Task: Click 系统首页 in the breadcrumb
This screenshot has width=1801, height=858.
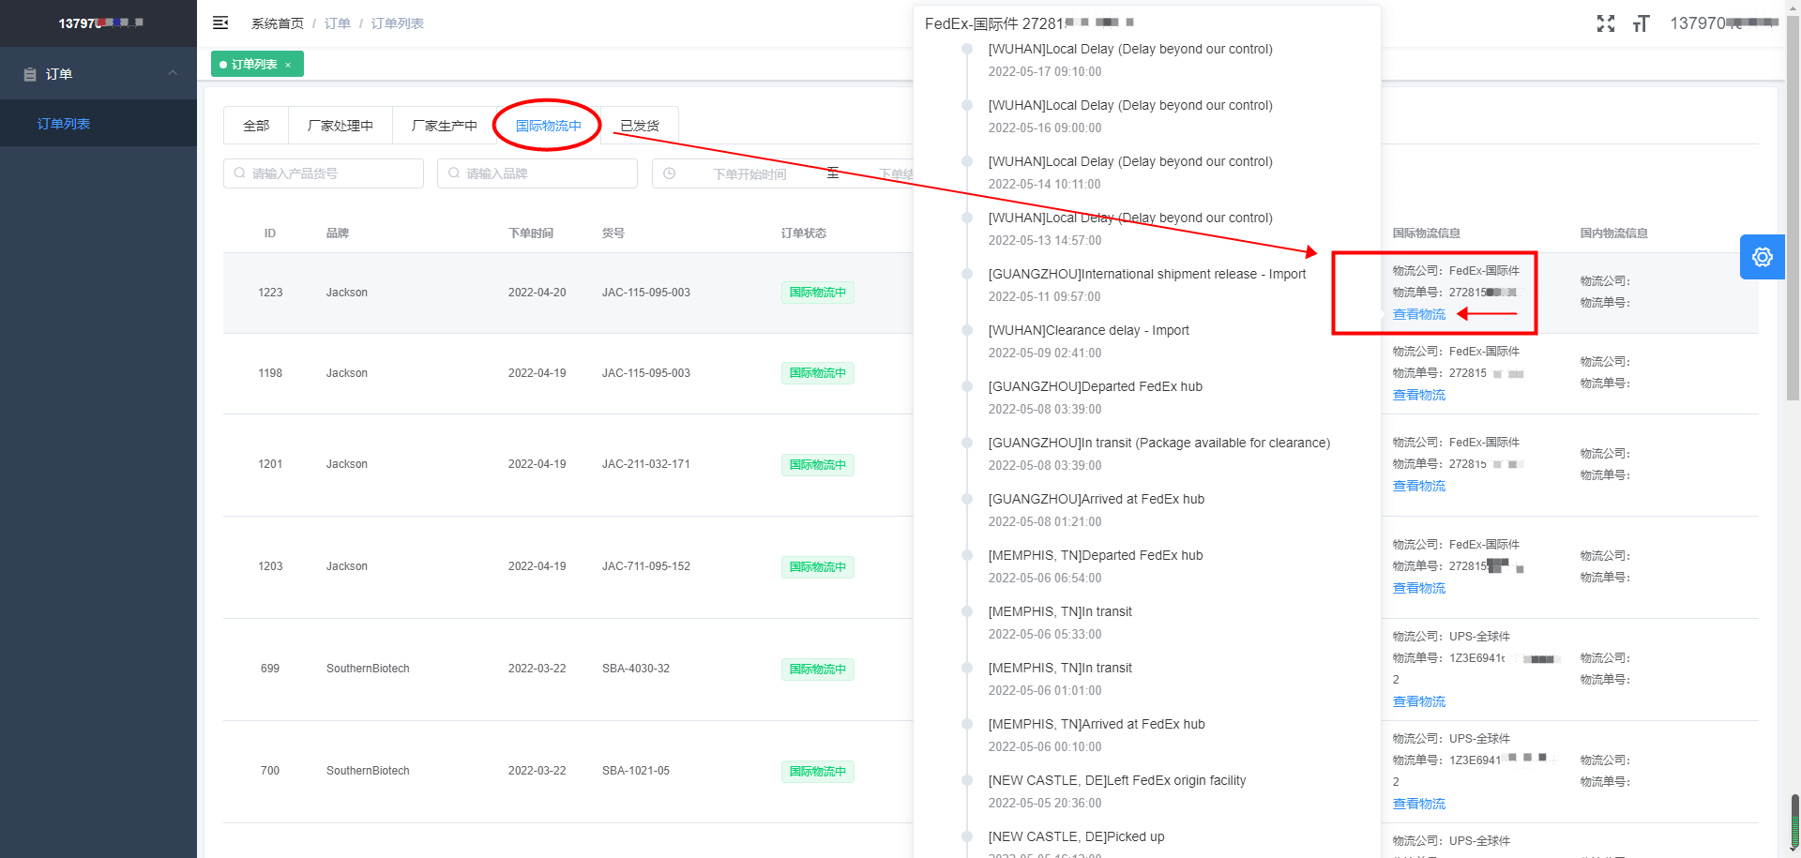Action: (277, 23)
